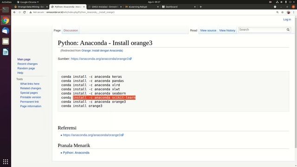Open the Page information link

point(31,106)
